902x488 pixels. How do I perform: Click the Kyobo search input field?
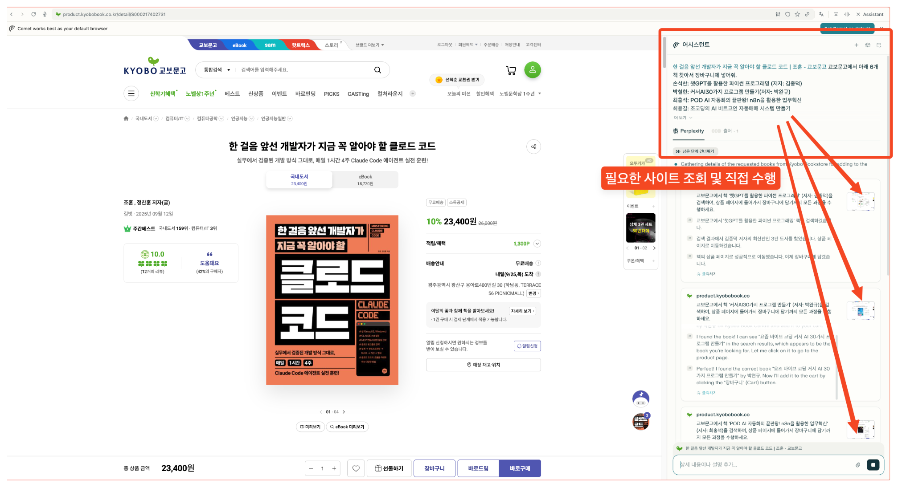(303, 70)
